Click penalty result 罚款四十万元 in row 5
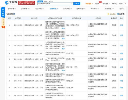This screenshot has height=100, width=128. [70, 59]
